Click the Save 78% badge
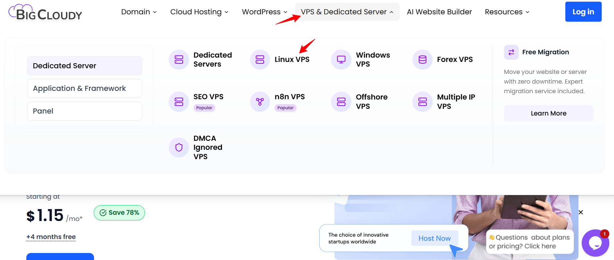 coord(119,213)
